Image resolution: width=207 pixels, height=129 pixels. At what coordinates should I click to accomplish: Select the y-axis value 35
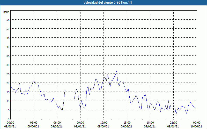[8, 56]
